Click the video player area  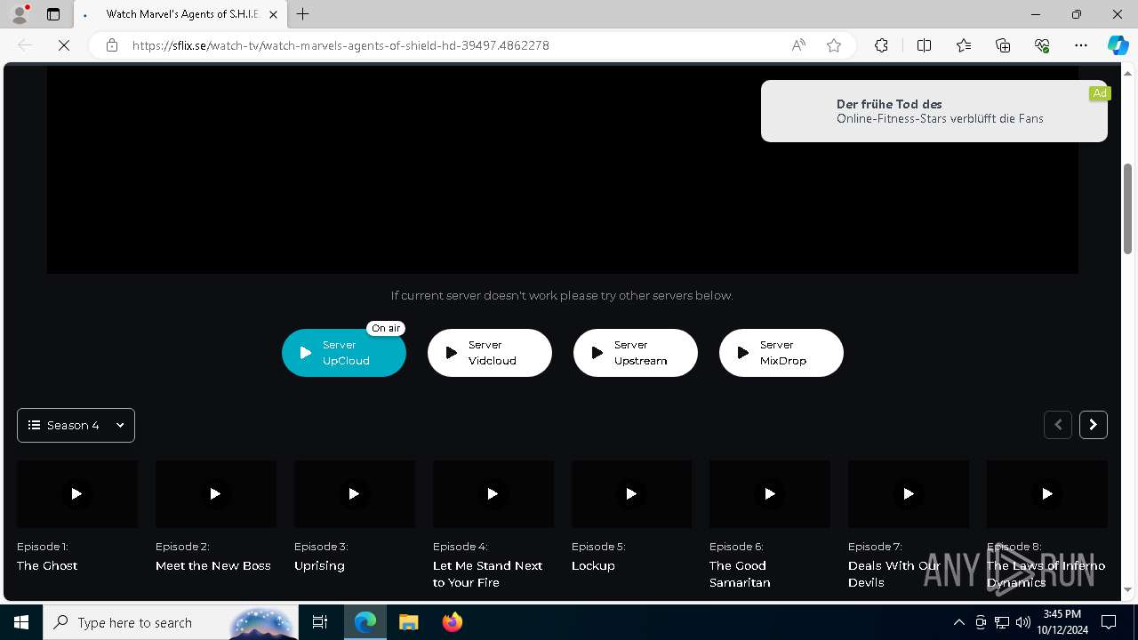pos(562,169)
